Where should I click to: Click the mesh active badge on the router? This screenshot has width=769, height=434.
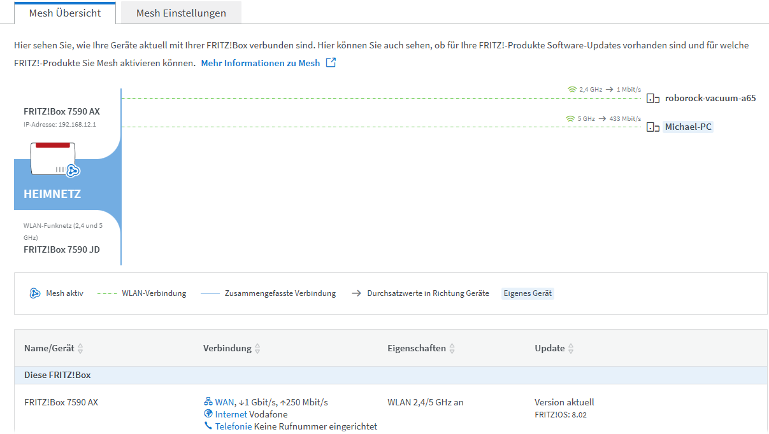73,170
